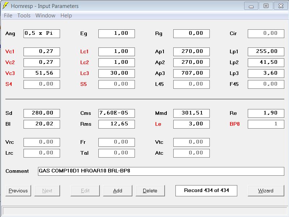Select the Sd field showing 280,00
The height and width of the screenshot is (217, 289).
tap(42, 113)
